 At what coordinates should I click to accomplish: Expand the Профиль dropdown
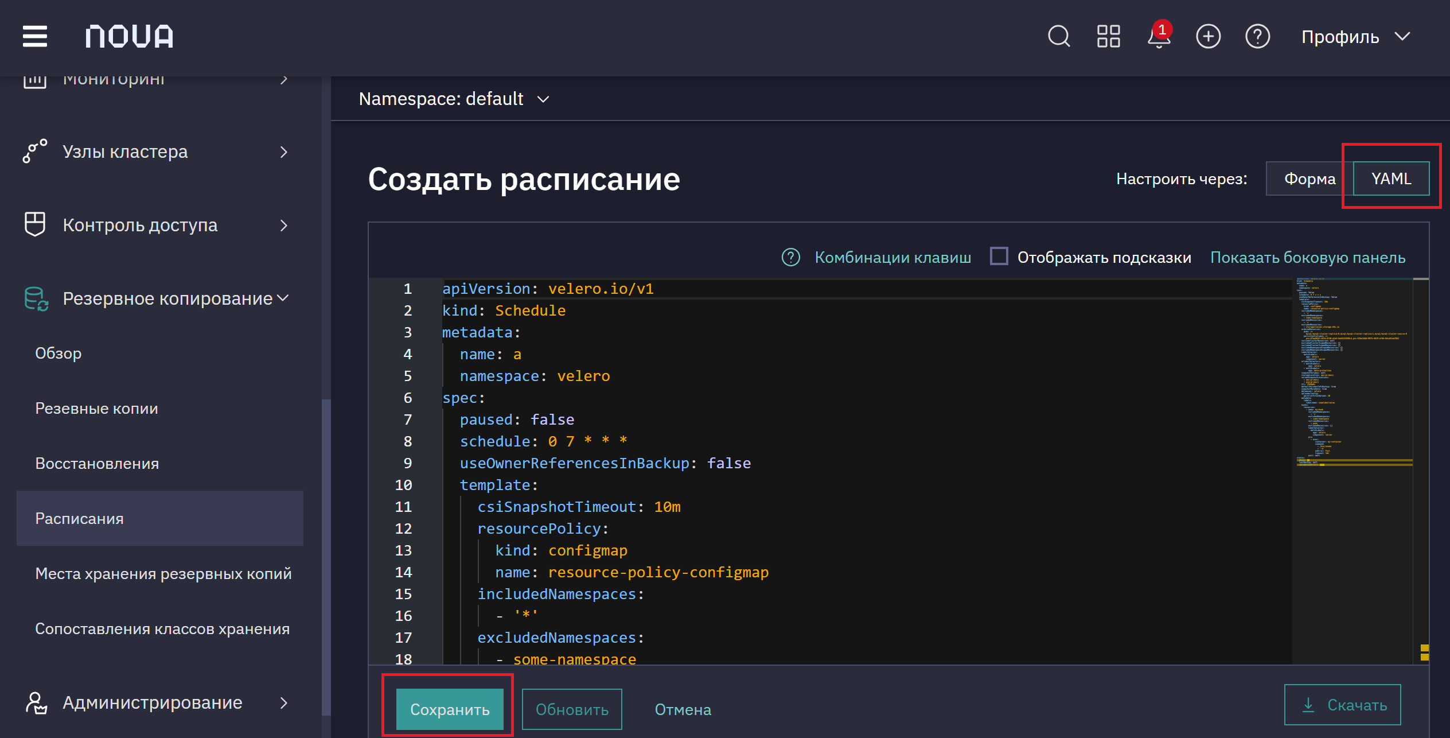coord(1356,37)
